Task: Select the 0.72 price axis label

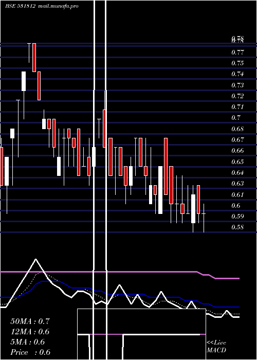Action: point(237,96)
